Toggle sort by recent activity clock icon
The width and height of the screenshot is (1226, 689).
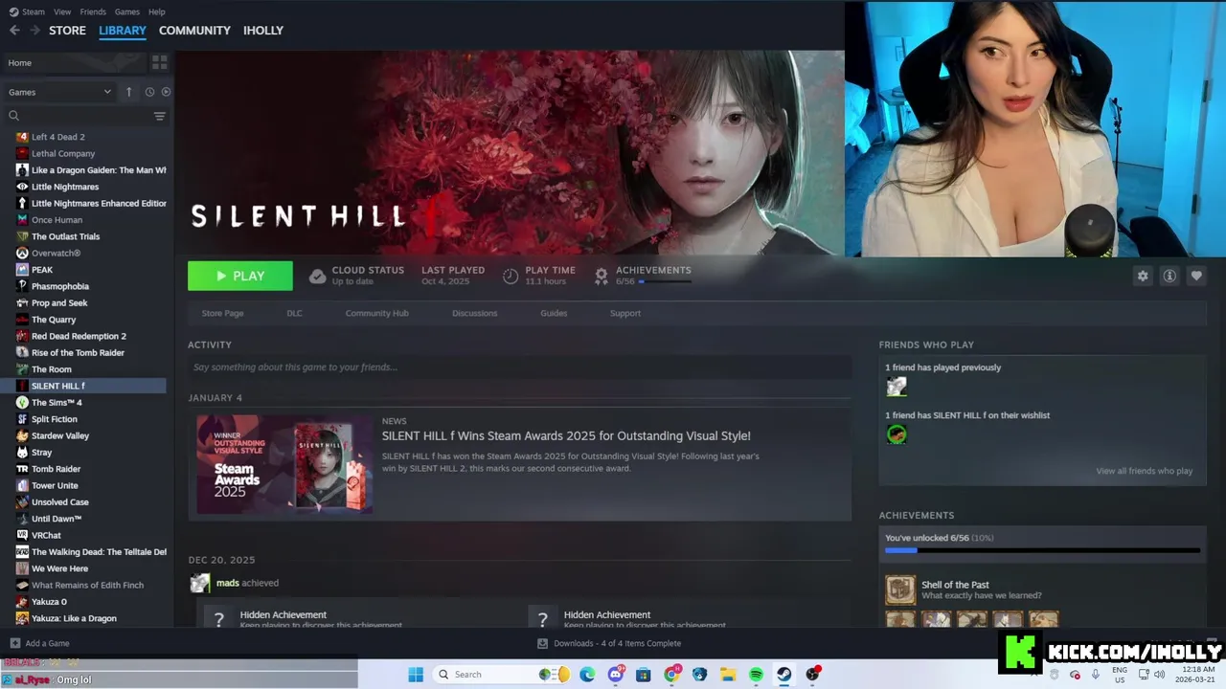149,92
